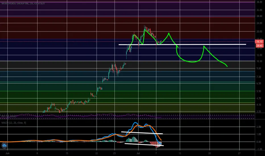Click the 28:40 bar countdown tag
The height and width of the screenshot is (156, 265).
click(259, 46)
